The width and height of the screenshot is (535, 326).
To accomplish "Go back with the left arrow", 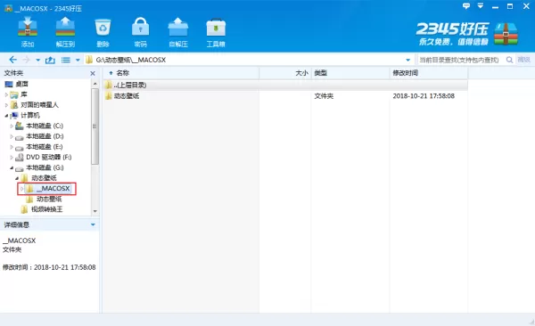I will click(13, 60).
